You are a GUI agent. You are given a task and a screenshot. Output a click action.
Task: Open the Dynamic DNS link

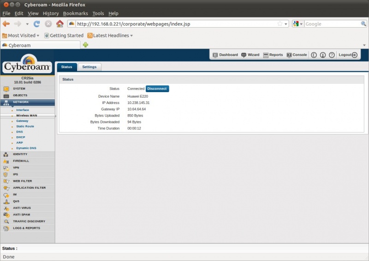pos(26,148)
